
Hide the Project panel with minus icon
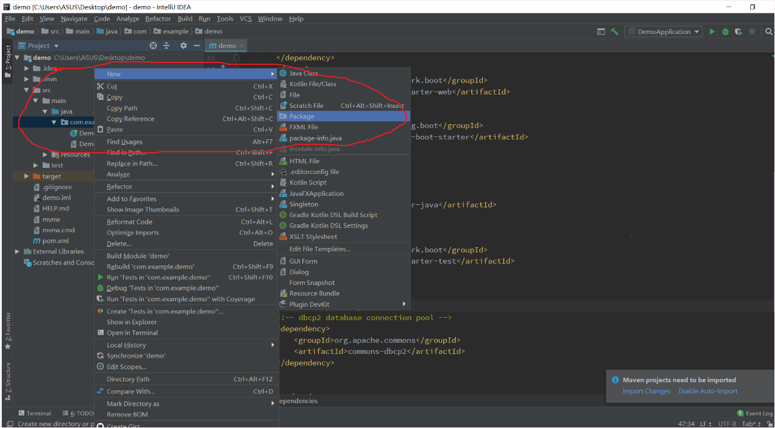(196, 45)
